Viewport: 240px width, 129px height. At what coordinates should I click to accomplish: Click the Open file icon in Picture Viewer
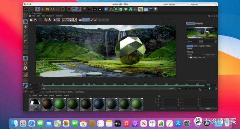pos(31,20)
